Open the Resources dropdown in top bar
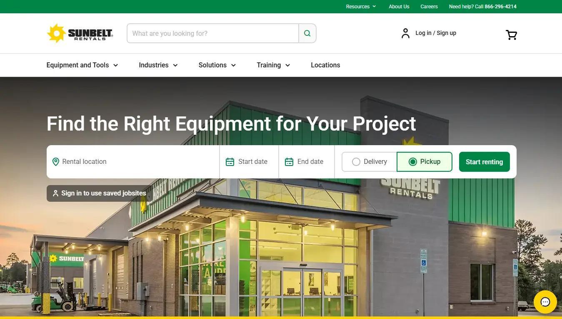The image size is (562, 319). pyautogui.click(x=361, y=7)
